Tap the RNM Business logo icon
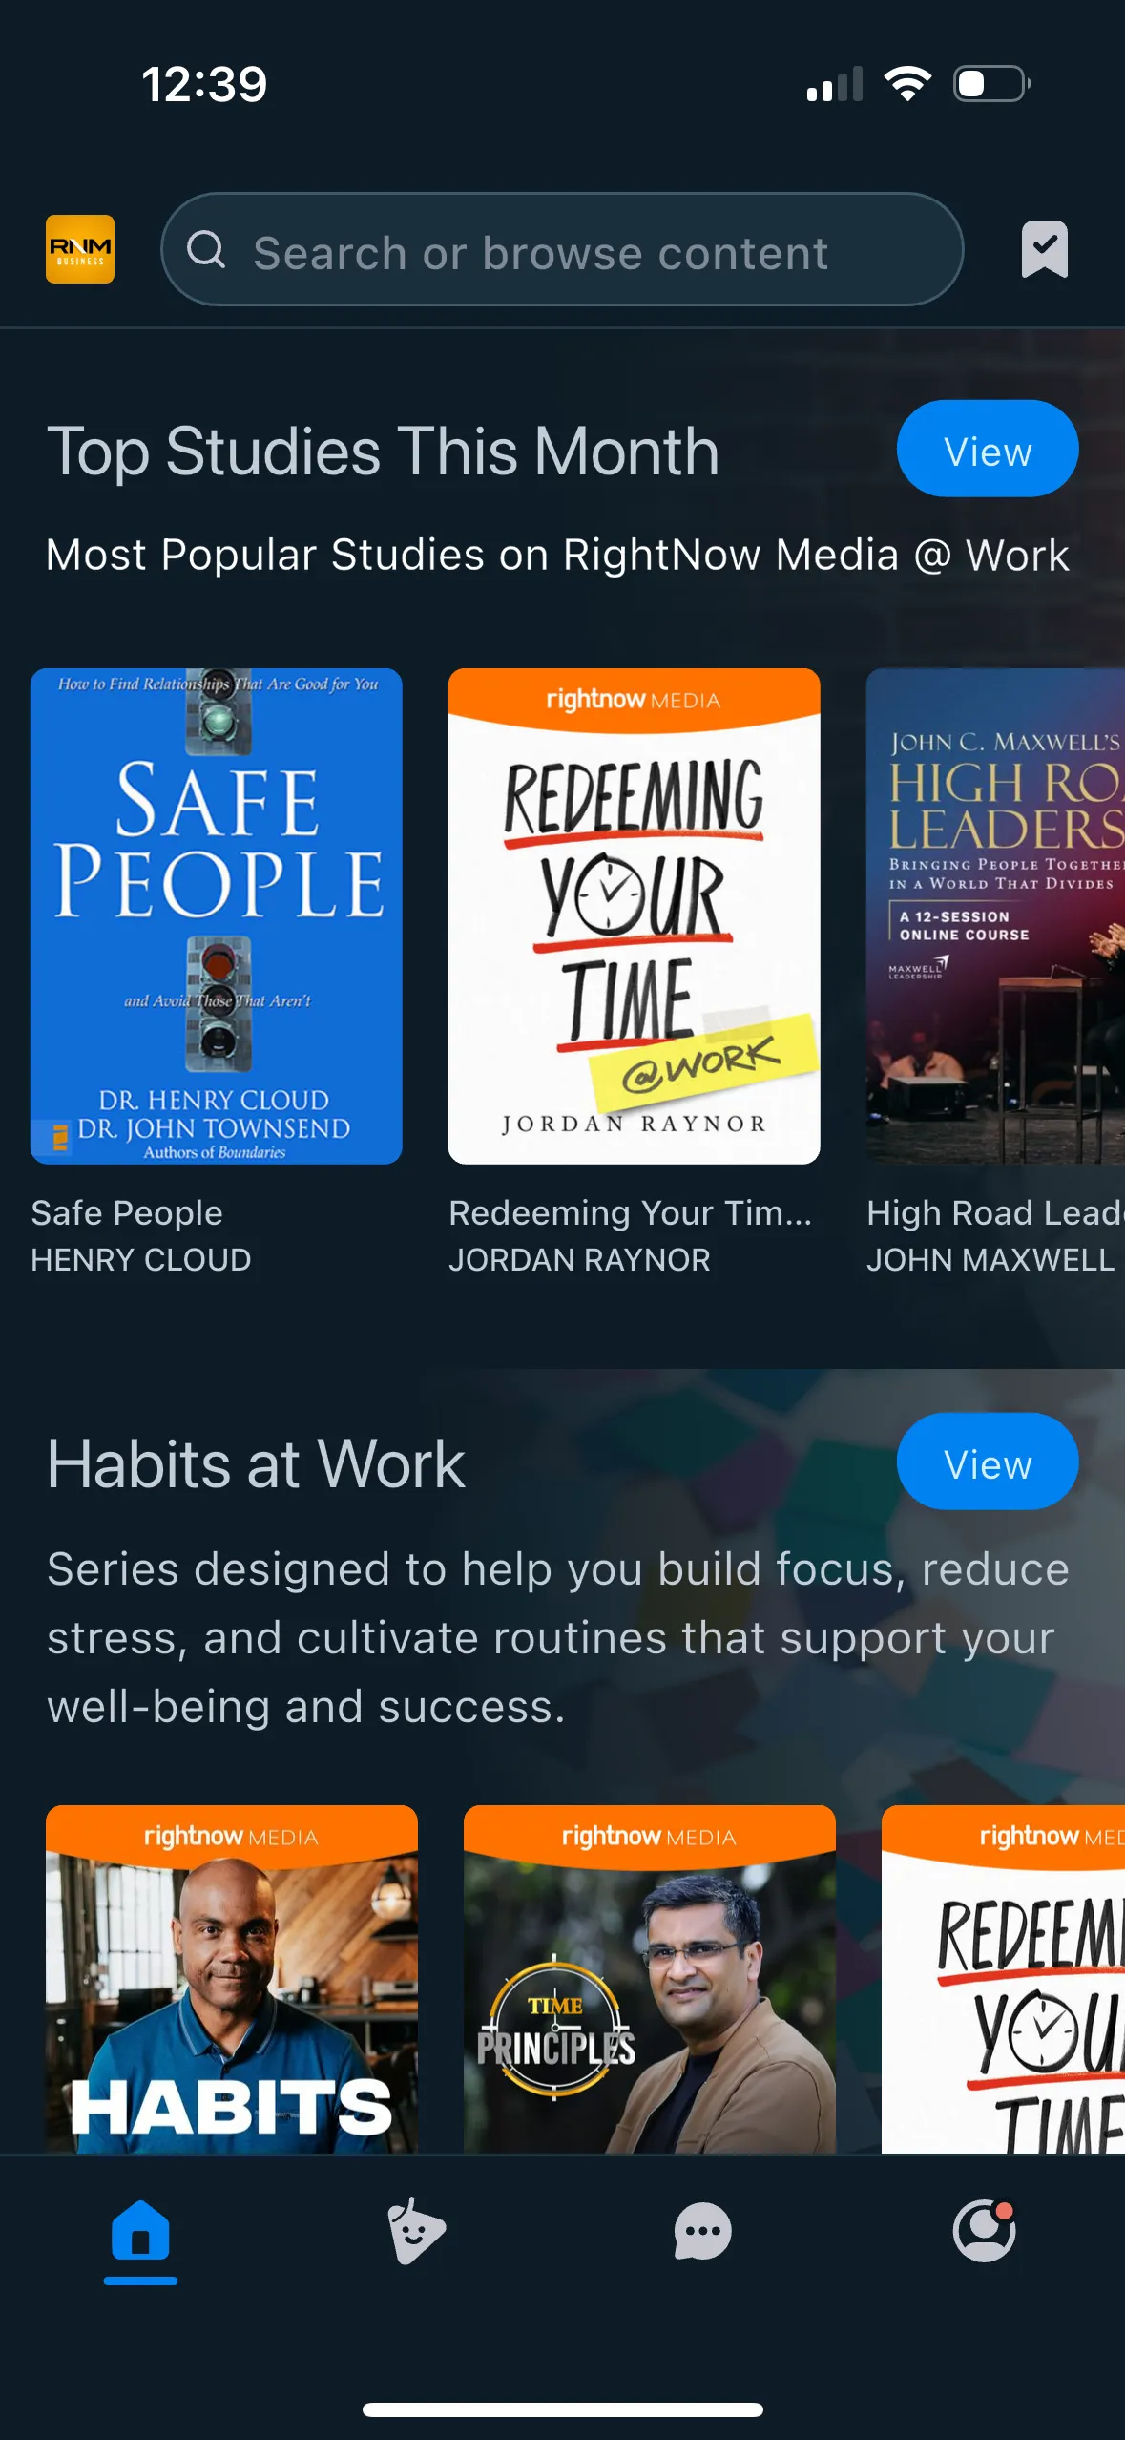Screen dimensions: 1125x2440 (80, 249)
